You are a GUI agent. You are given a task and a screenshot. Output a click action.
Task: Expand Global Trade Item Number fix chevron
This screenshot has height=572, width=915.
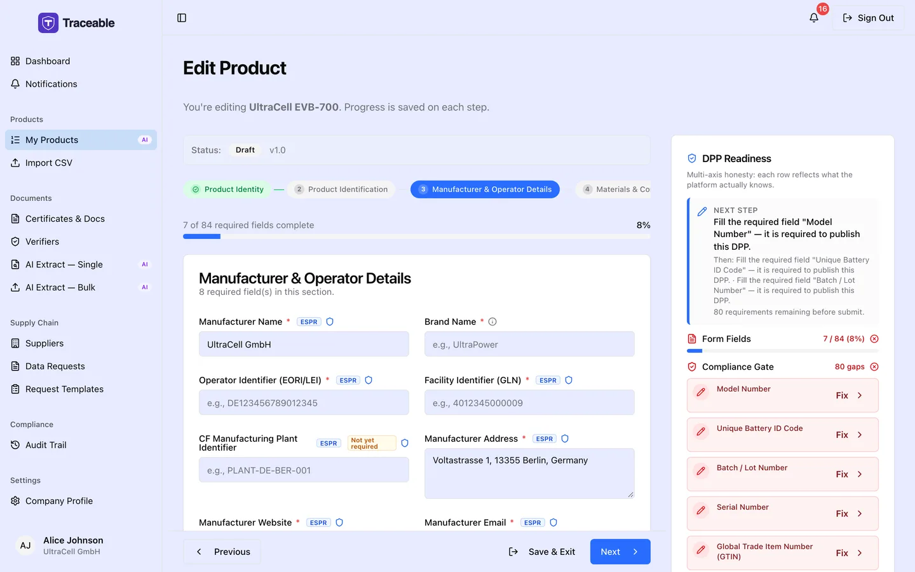(860, 553)
